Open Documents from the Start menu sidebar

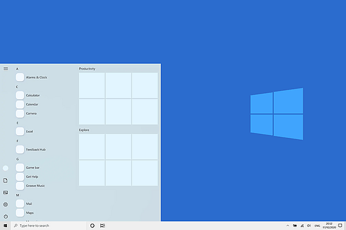coord(5,180)
